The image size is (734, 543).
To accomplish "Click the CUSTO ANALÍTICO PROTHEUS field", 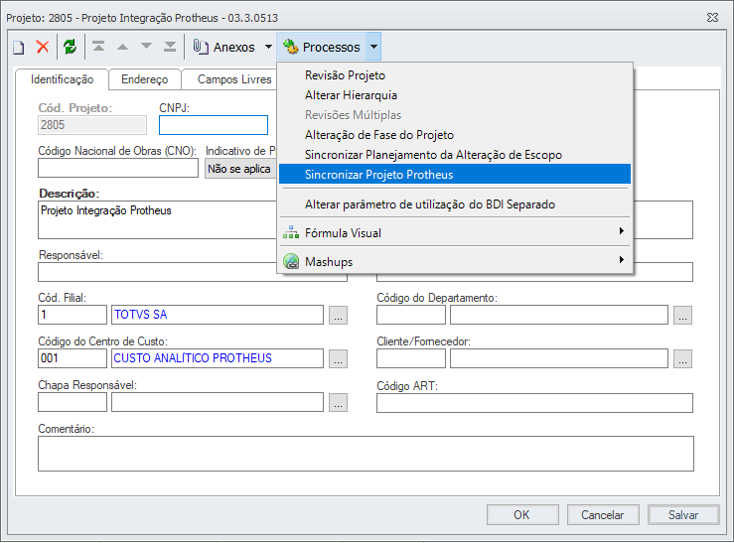I will point(218,358).
